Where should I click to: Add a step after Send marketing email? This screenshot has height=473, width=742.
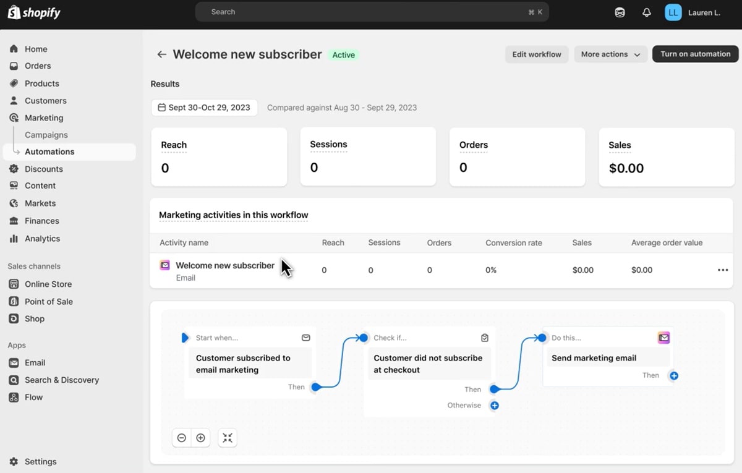click(x=673, y=375)
